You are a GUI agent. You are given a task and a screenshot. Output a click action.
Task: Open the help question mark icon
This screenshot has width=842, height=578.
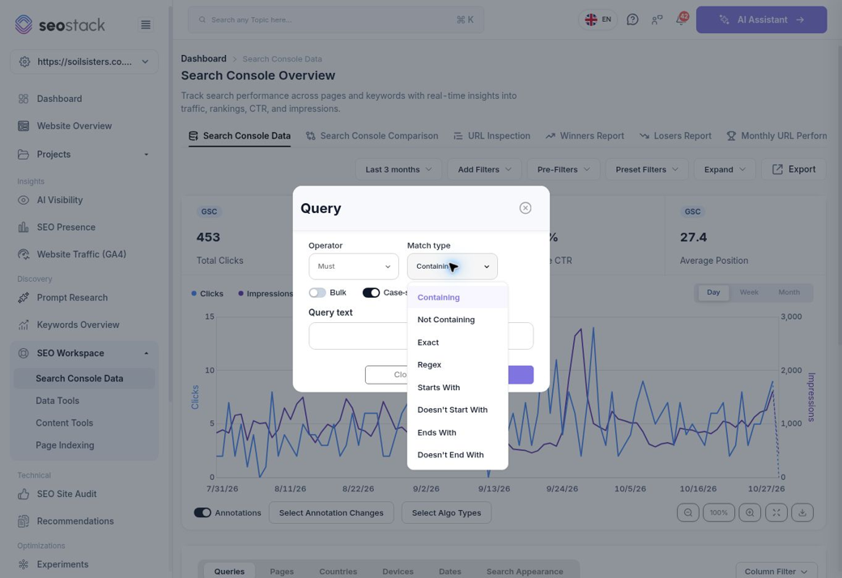pyautogui.click(x=632, y=20)
